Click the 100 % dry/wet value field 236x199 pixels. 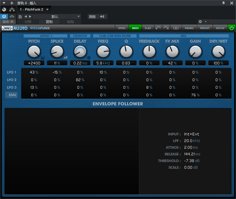218,63
